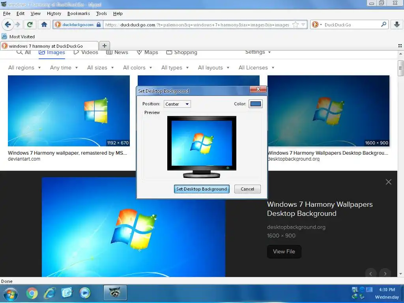Switch to the News search tab

tap(117, 52)
